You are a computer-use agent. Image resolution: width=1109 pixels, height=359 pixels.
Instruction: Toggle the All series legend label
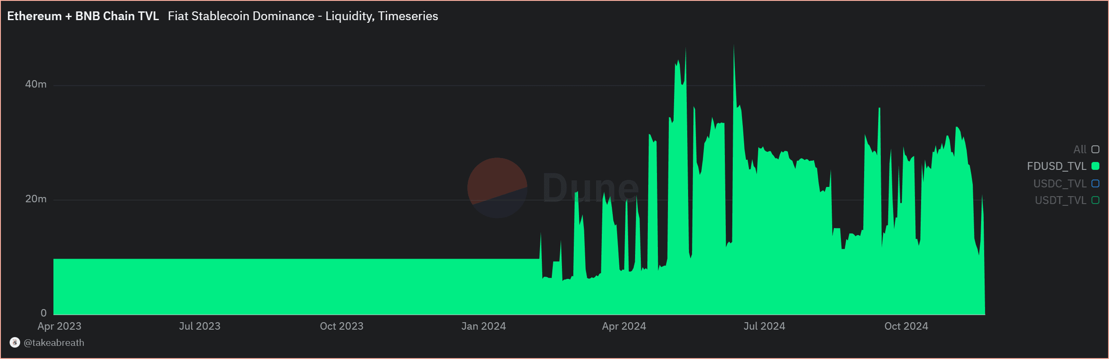[x=1080, y=149]
